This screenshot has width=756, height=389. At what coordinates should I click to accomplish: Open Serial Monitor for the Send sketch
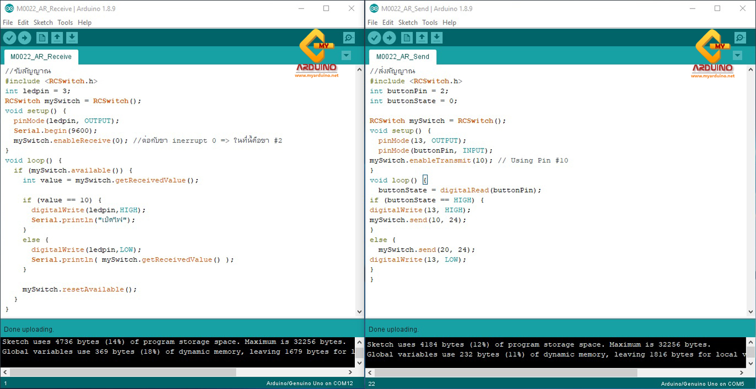[740, 37]
